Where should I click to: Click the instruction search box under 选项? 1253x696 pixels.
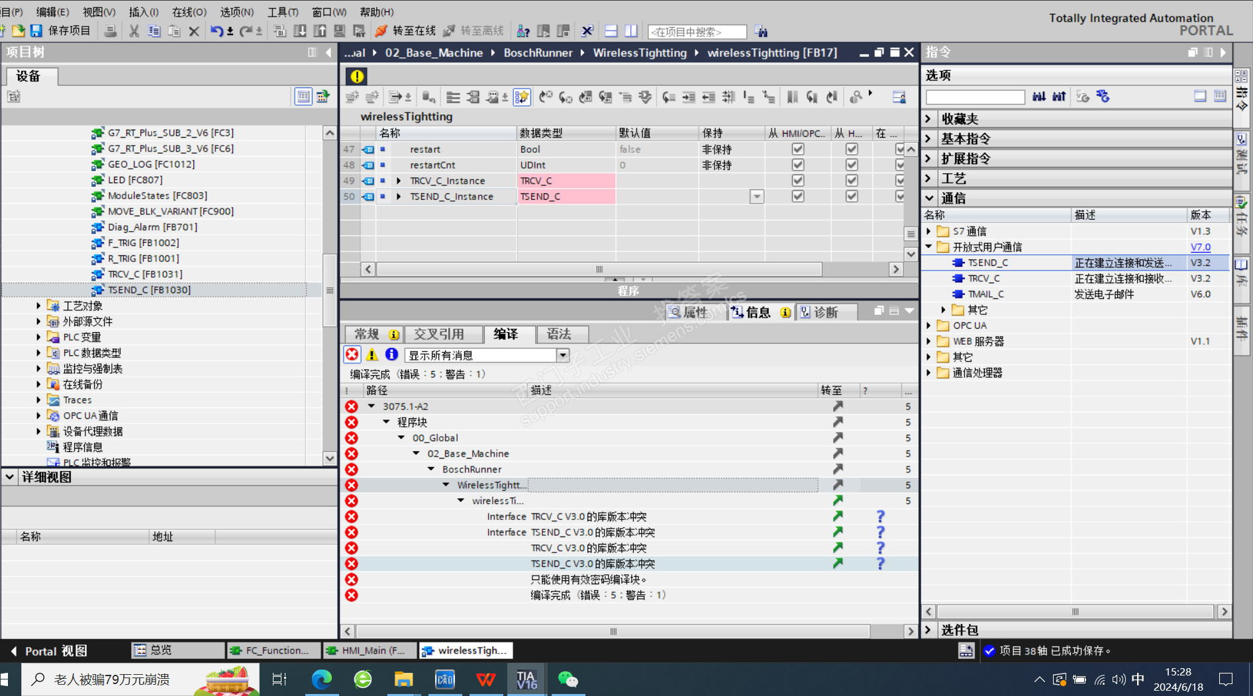click(976, 97)
